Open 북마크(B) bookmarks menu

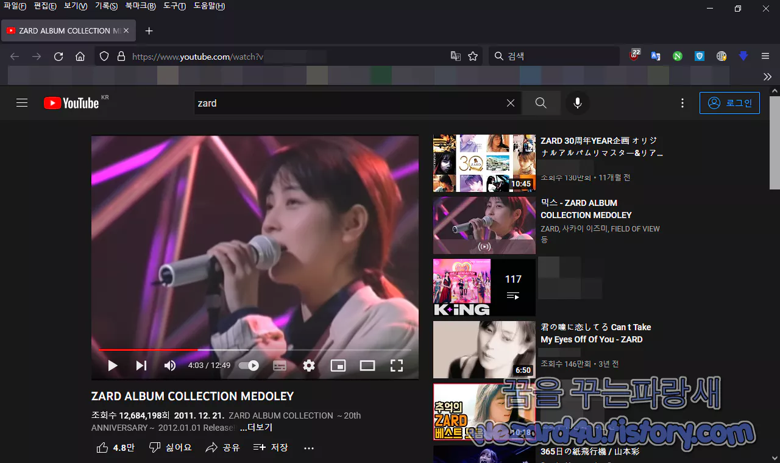tap(140, 6)
